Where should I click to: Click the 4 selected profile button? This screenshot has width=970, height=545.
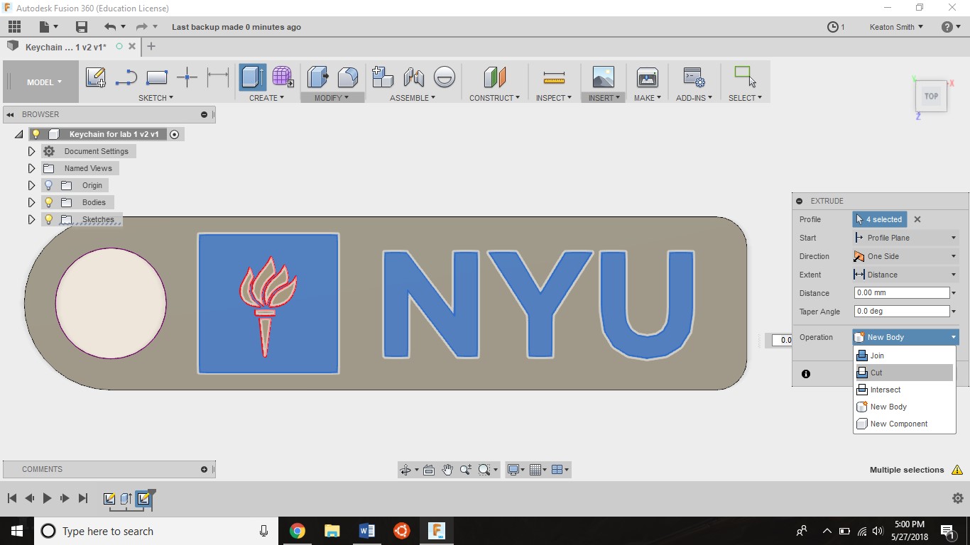pyautogui.click(x=879, y=219)
